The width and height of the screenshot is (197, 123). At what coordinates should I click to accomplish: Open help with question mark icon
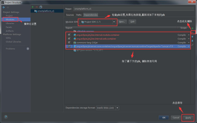point(6,117)
